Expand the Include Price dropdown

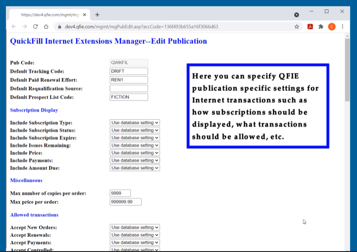(134, 153)
